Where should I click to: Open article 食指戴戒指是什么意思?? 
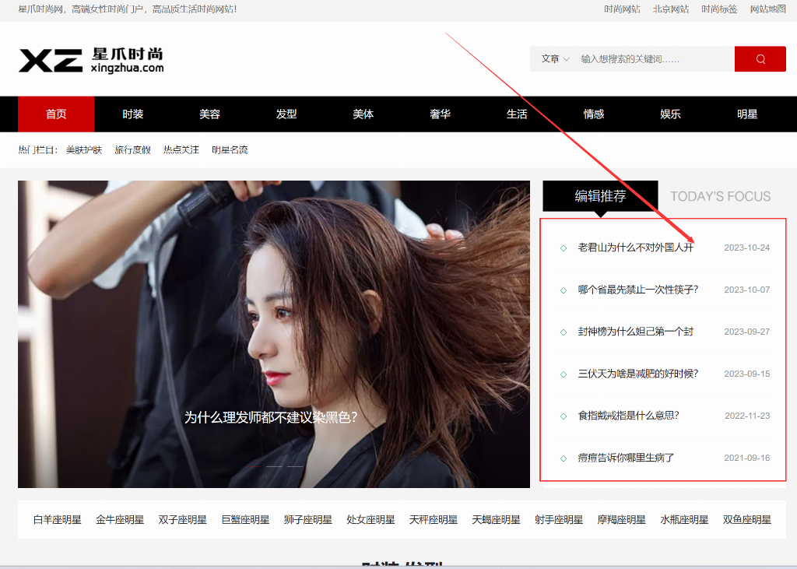point(628,416)
